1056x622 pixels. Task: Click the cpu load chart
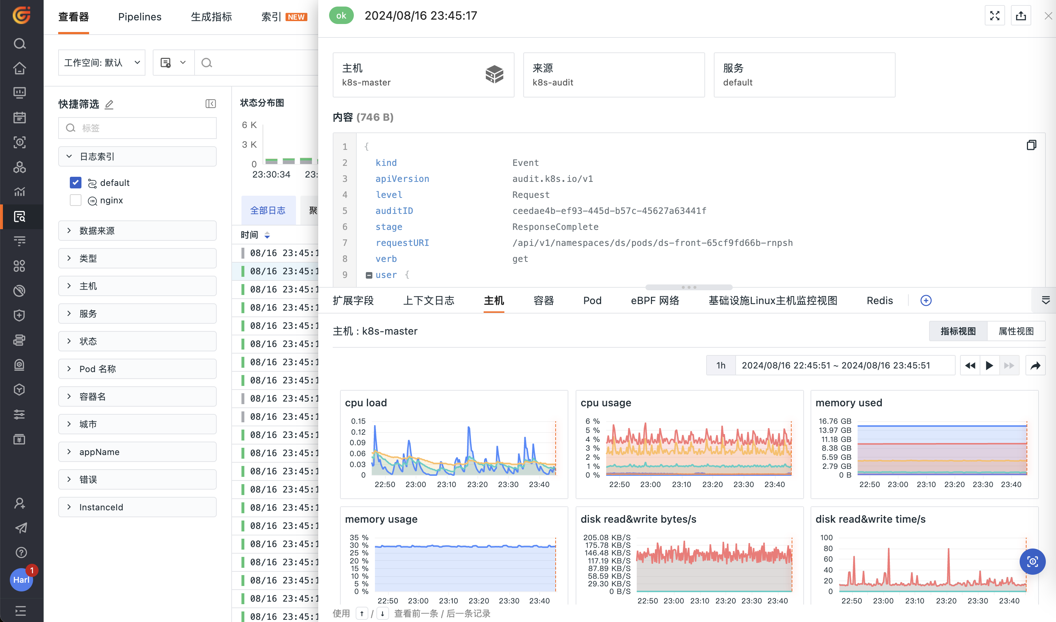[x=453, y=444]
